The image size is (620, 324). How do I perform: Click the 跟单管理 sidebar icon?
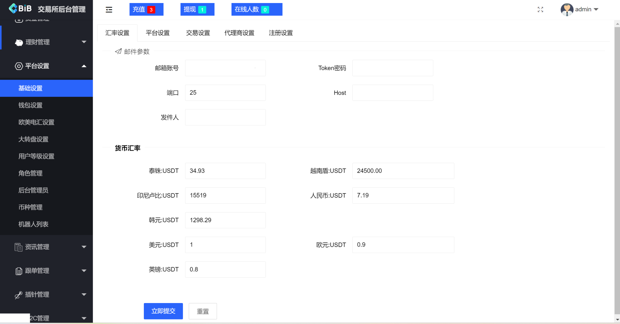pyautogui.click(x=18, y=271)
